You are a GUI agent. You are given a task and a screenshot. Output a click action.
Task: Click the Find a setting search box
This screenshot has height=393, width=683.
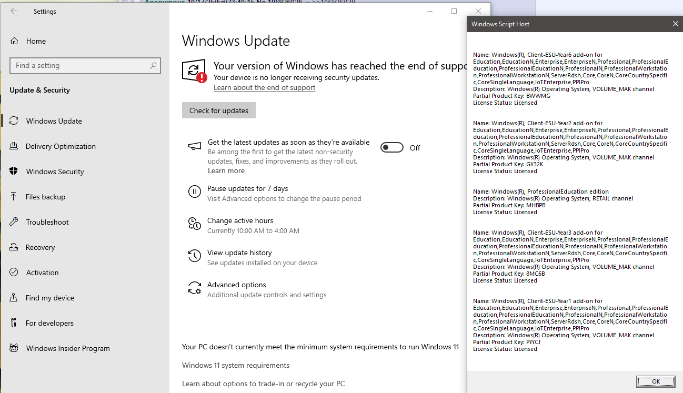click(85, 66)
